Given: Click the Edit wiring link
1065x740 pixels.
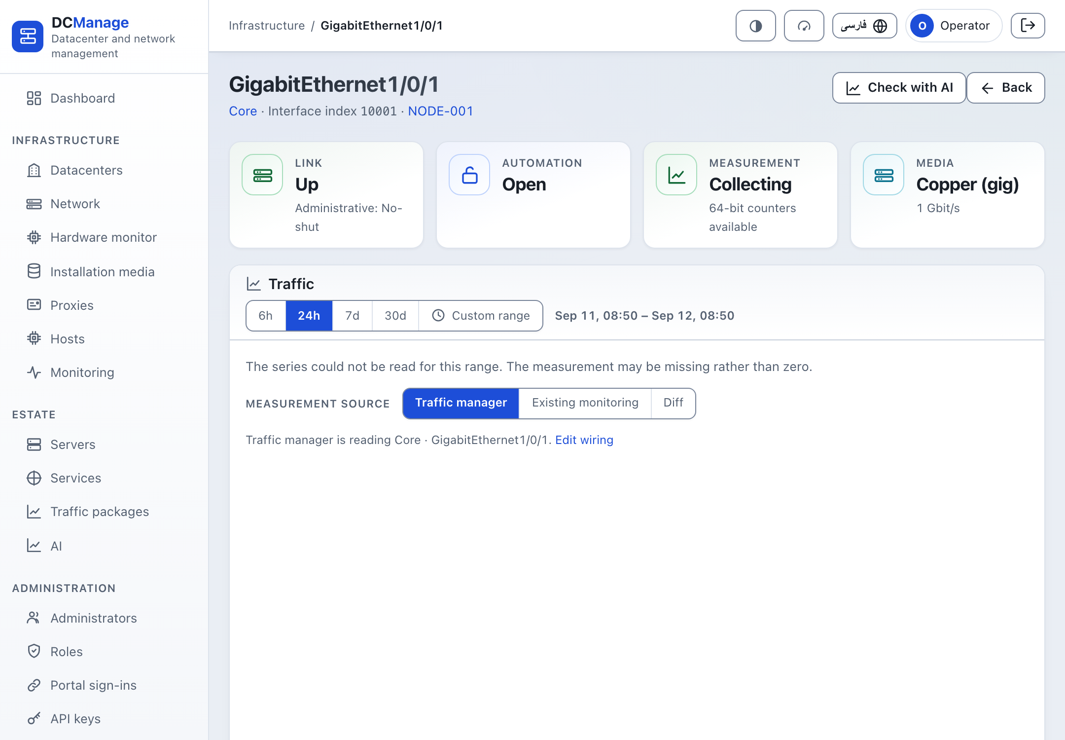Looking at the screenshot, I should coord(584,440).
